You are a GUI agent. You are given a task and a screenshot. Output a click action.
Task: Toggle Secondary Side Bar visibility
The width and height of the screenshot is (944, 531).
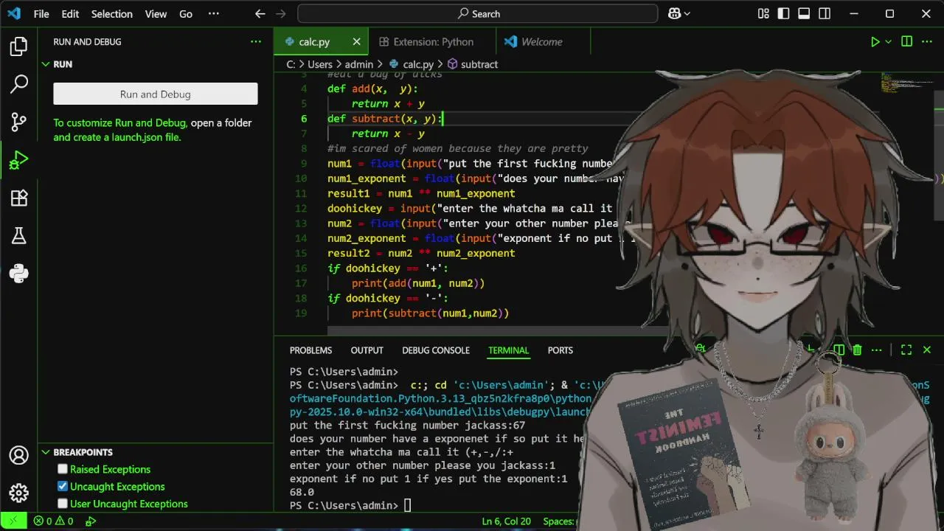tap(825, 13)
